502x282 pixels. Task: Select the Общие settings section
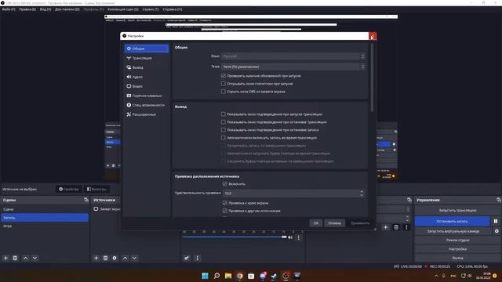[x=147, y=49]
